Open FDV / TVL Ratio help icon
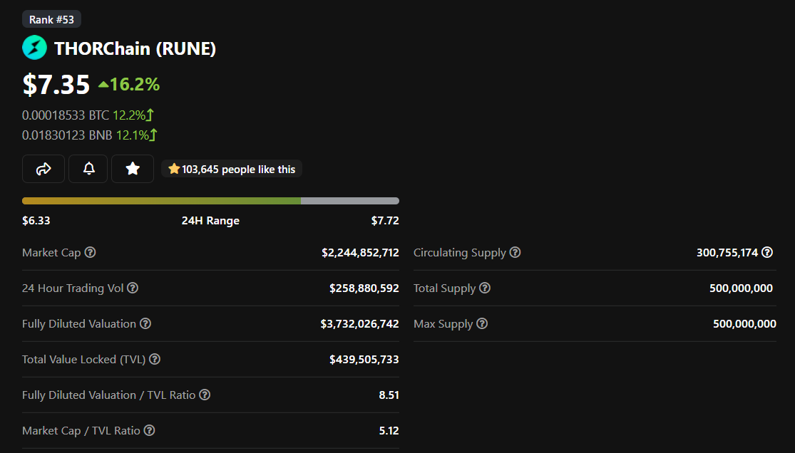 click(205, 395)
